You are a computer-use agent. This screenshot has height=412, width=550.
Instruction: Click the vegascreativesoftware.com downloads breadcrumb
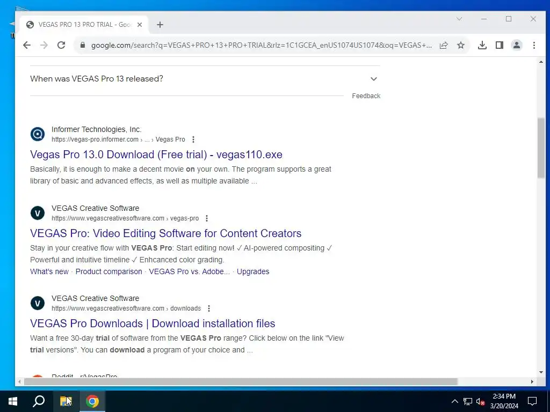tap(126, 308)
